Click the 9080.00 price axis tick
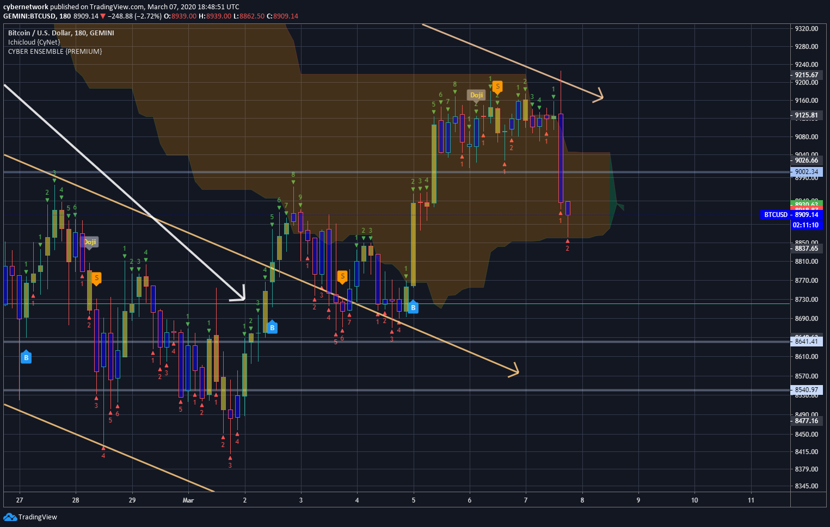This screenshot has width=830, height=527. point(806,137)
